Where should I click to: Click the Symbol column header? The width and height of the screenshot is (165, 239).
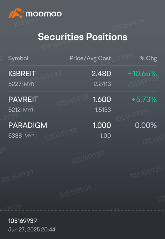tap(18, 58)
